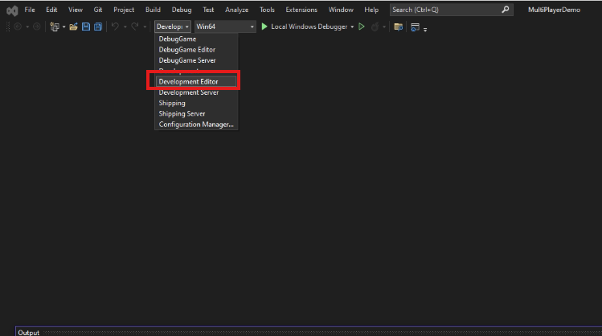Image resolution: width=602 pixels, height=336 pixels.
Task: Click the green Local Windows Debugger play icon
Action: tap(264, 27)
